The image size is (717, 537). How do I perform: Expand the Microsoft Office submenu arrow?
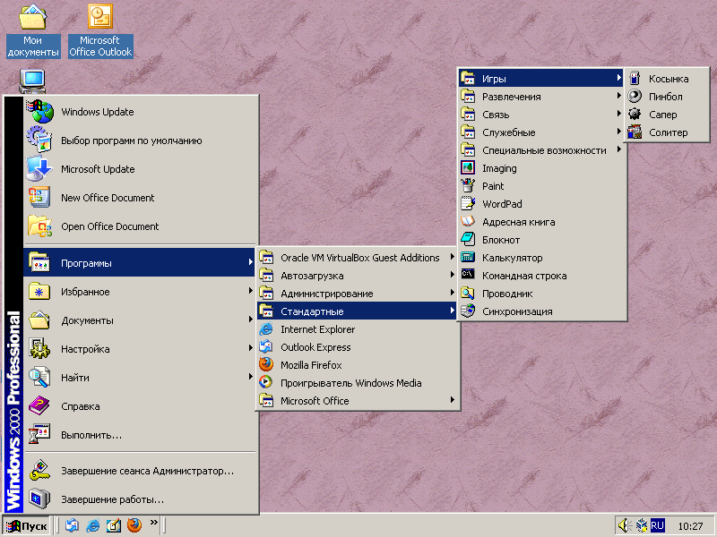point(452,400)
